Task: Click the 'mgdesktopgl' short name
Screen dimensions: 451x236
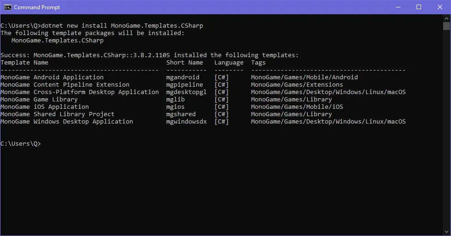Action: click(187, 92)
